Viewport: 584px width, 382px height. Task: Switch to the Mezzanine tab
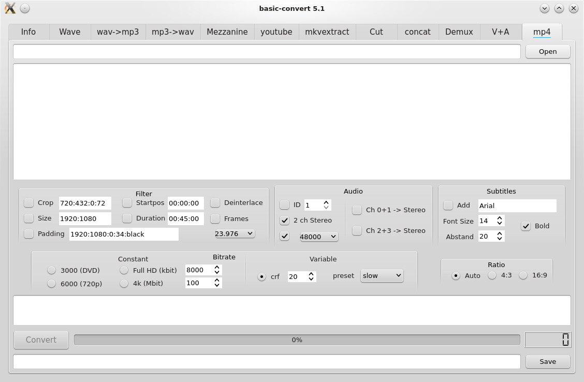pyautogui.click(x=227, y=32)
